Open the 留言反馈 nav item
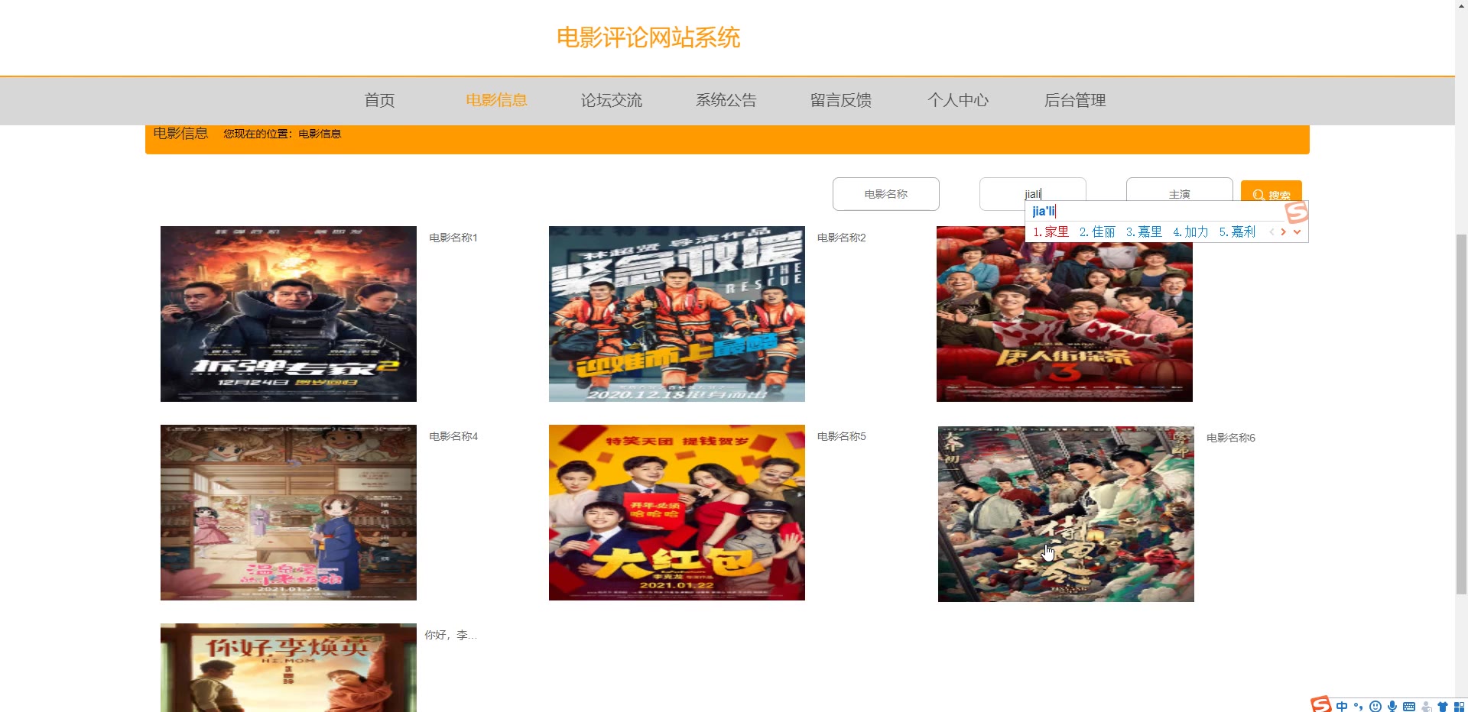This screenshot has height=712, width=1468. 840,100
